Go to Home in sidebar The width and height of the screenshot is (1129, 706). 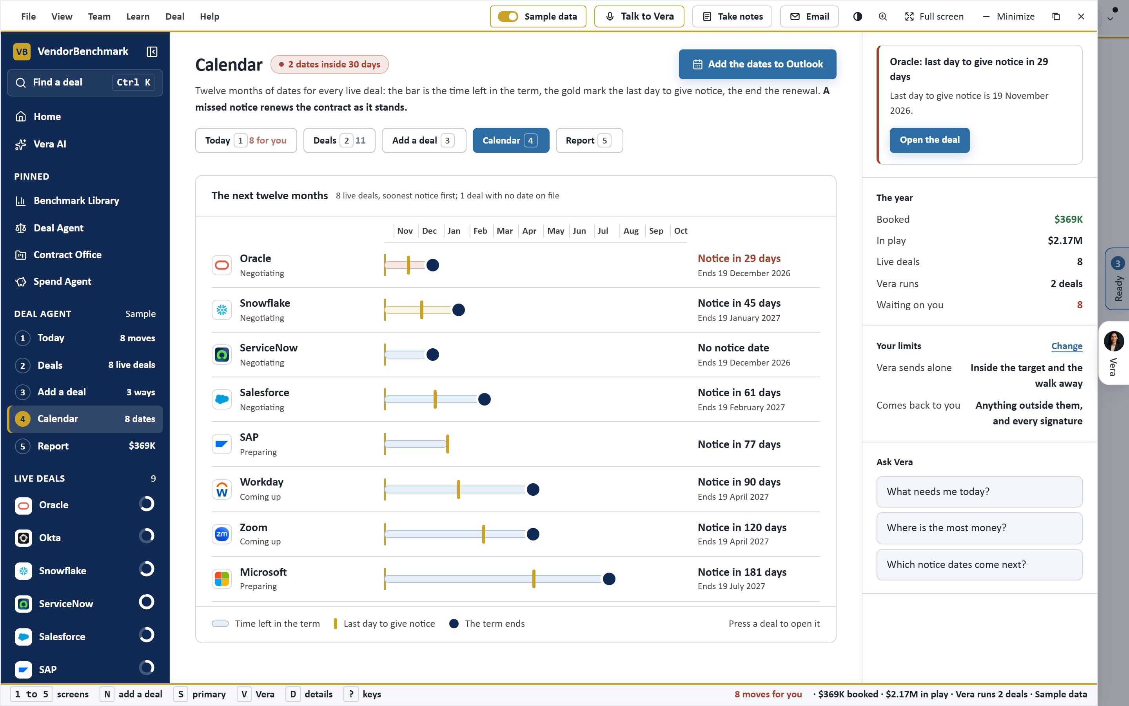85,117
